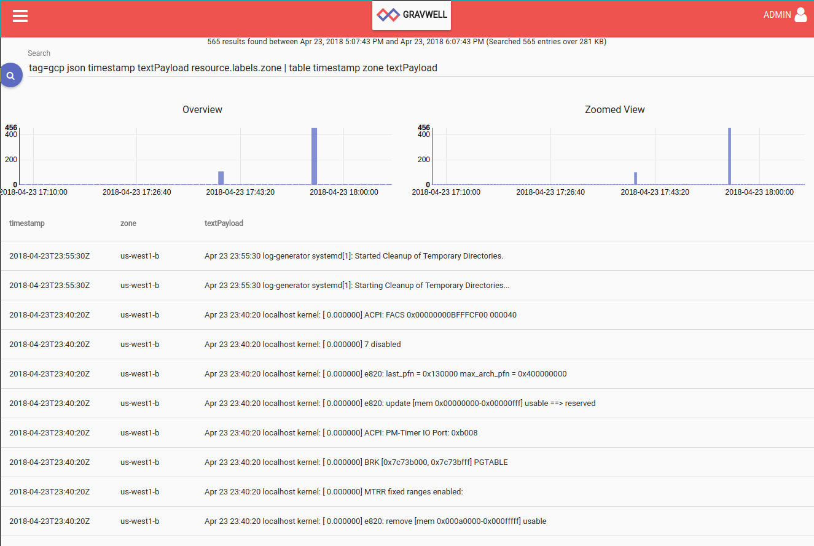The height and width of the screenshot is (546, 814).
Task: Click the horizontal scrollbar at the bottom
Action: pyautogui.click(x=407, y=543)
